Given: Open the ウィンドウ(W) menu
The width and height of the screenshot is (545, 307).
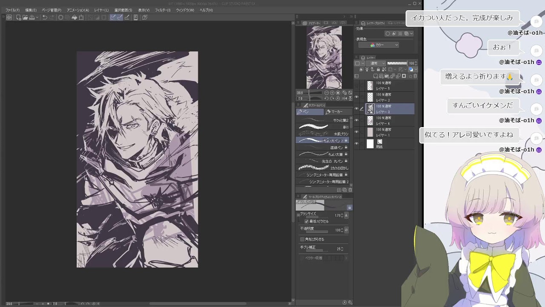Looking at the screenshot, I should [185, 10].
